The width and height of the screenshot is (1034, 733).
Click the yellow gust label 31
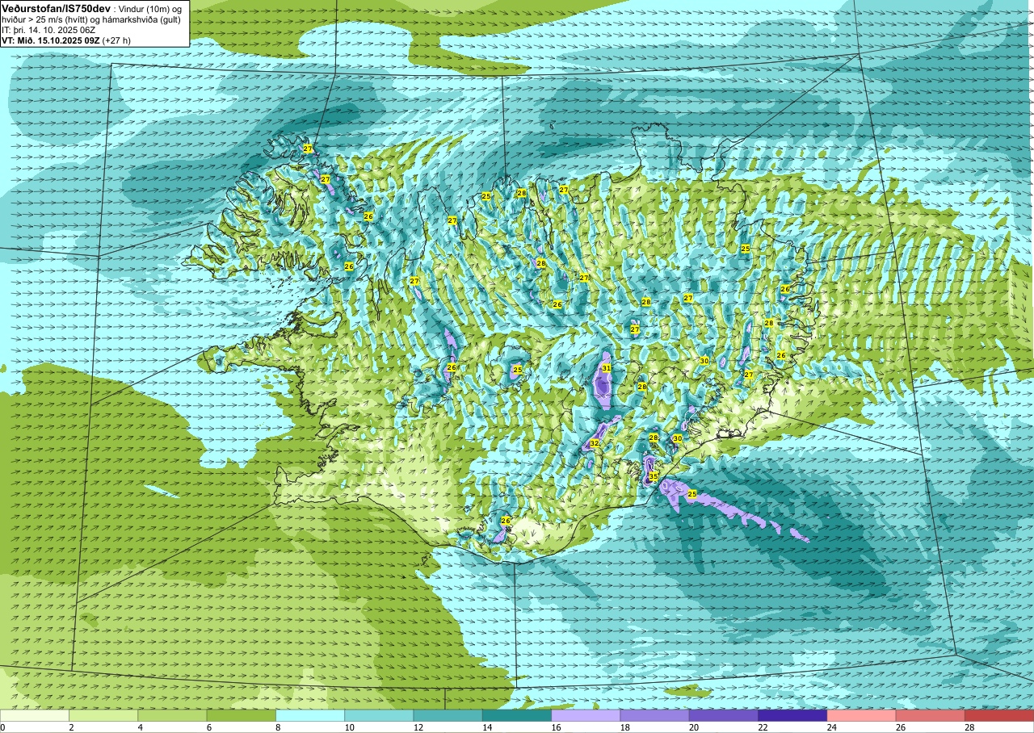pos(606,368)
